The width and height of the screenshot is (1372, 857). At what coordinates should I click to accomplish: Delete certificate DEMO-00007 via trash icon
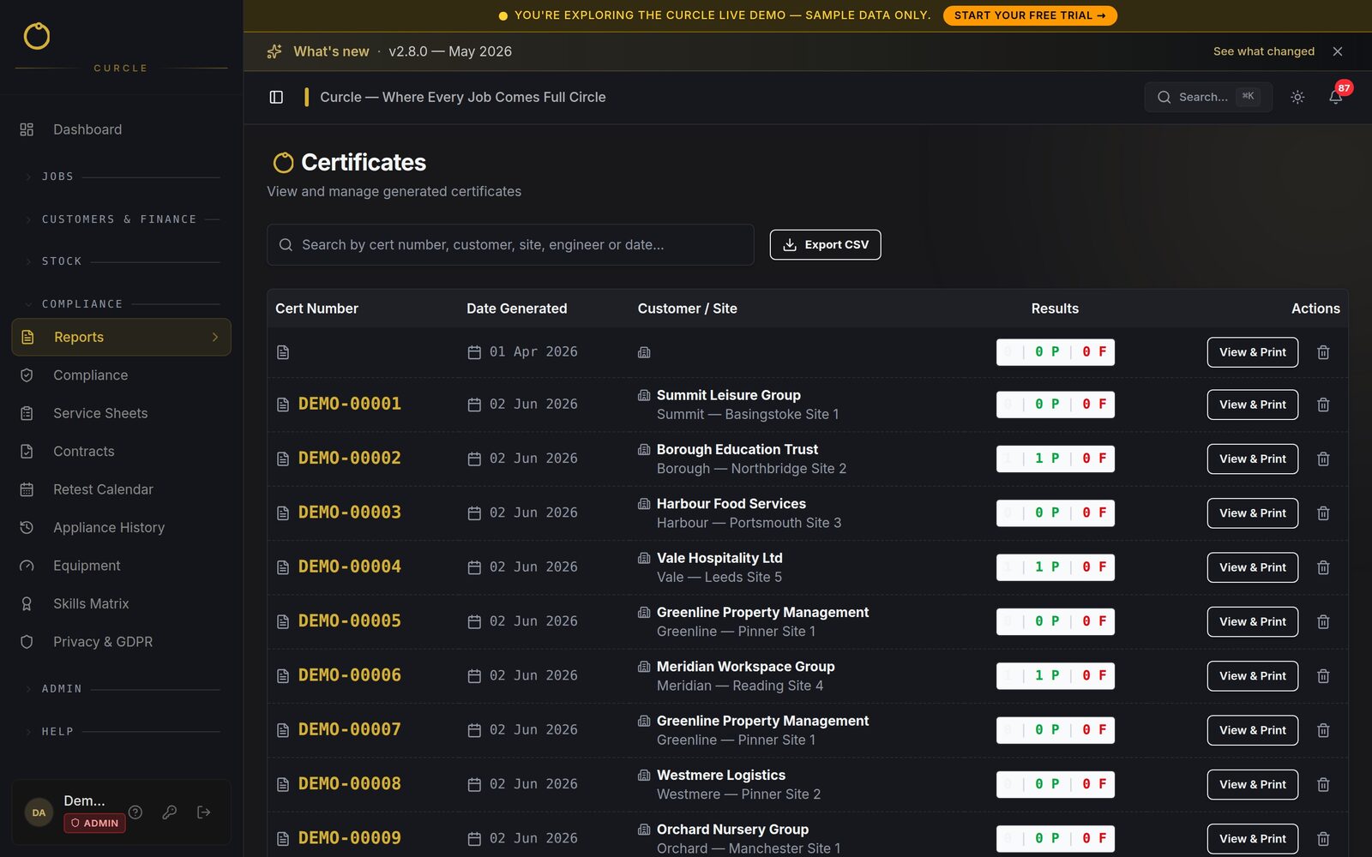pos(1323,730)
